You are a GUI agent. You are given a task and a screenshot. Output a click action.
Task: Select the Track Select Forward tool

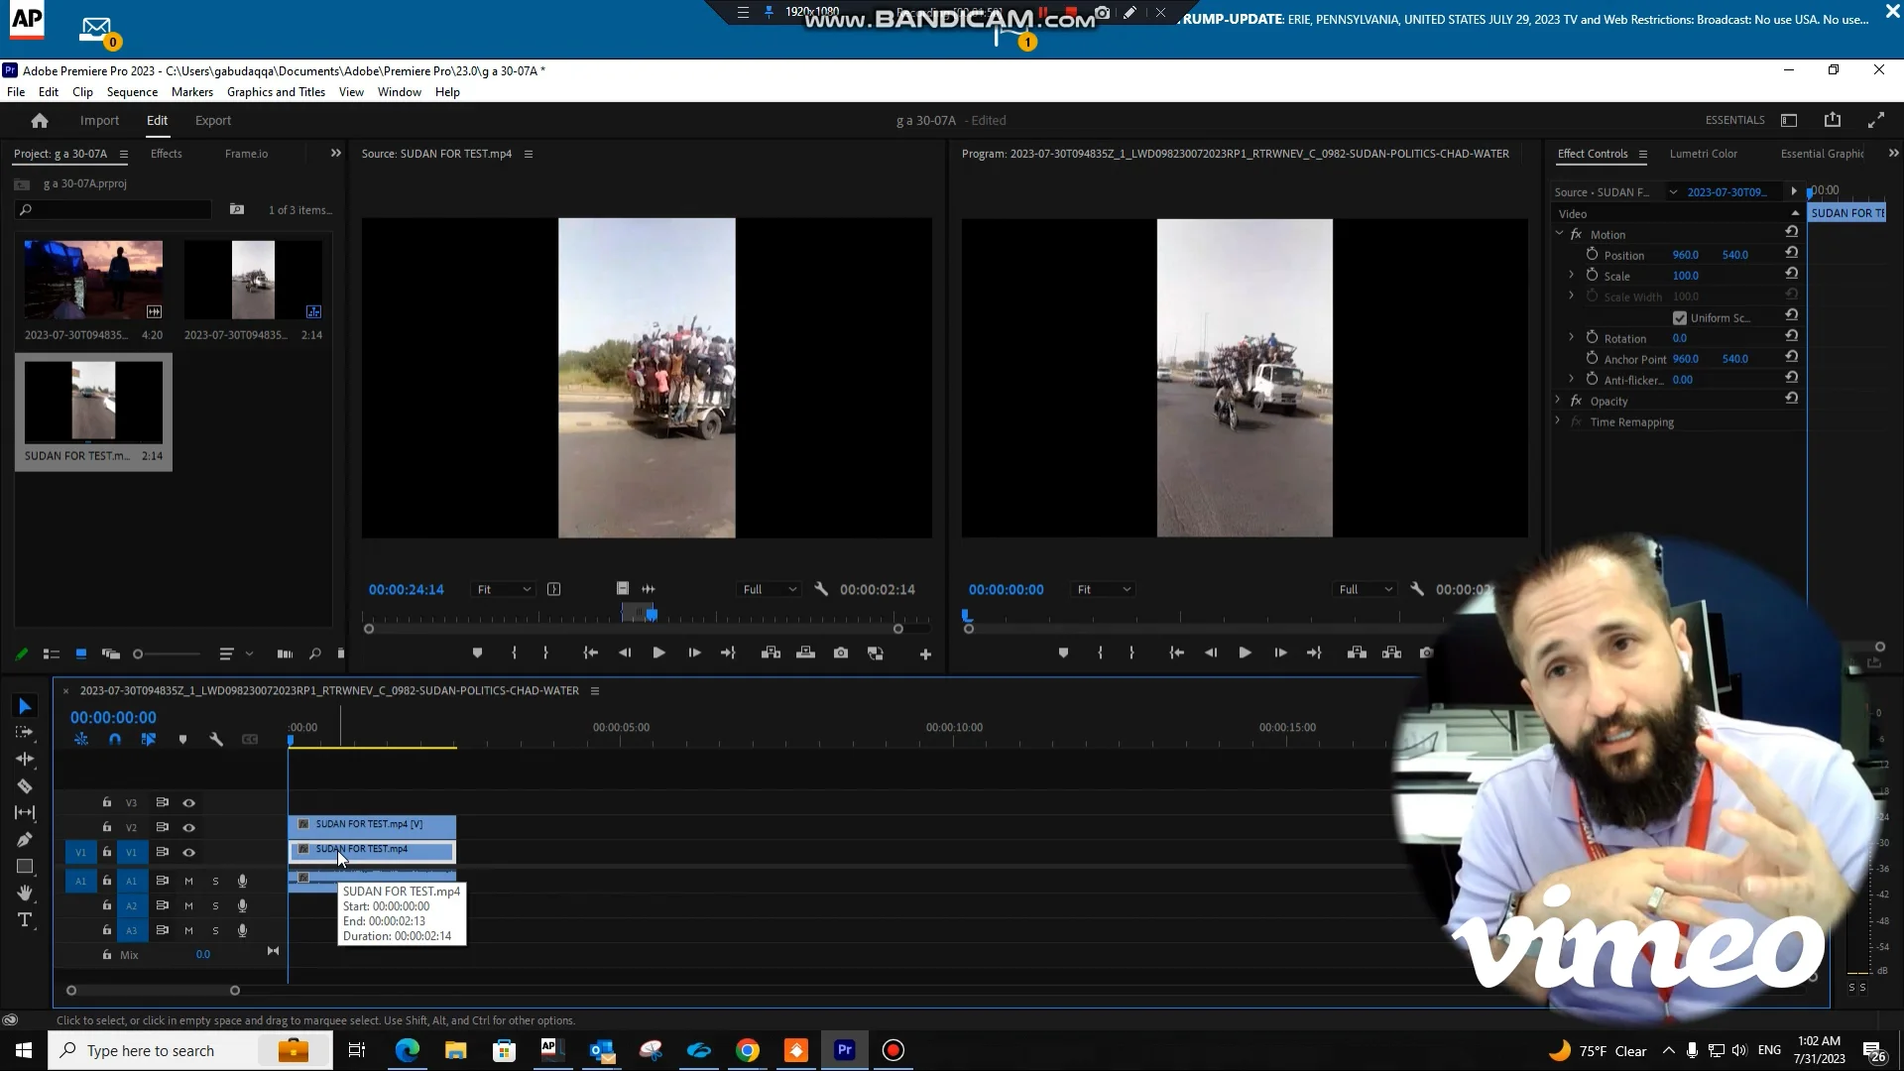25,733
